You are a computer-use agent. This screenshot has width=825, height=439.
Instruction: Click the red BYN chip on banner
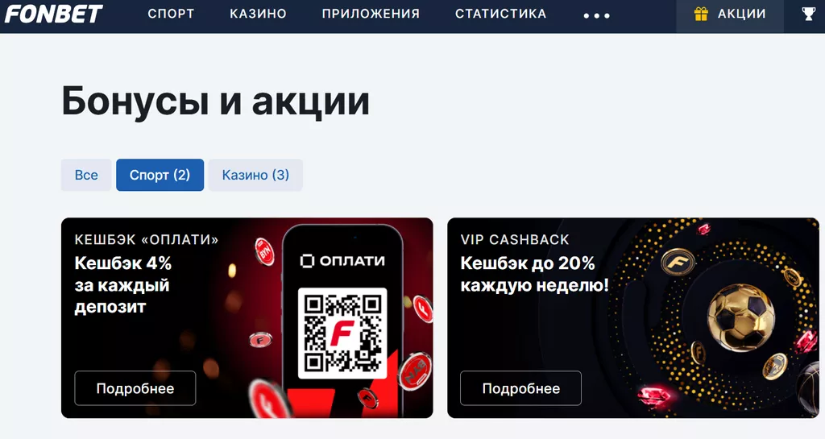(264, 252)
